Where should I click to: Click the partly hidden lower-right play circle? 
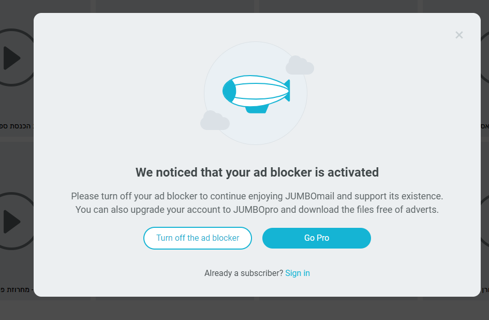click(485, 221)
